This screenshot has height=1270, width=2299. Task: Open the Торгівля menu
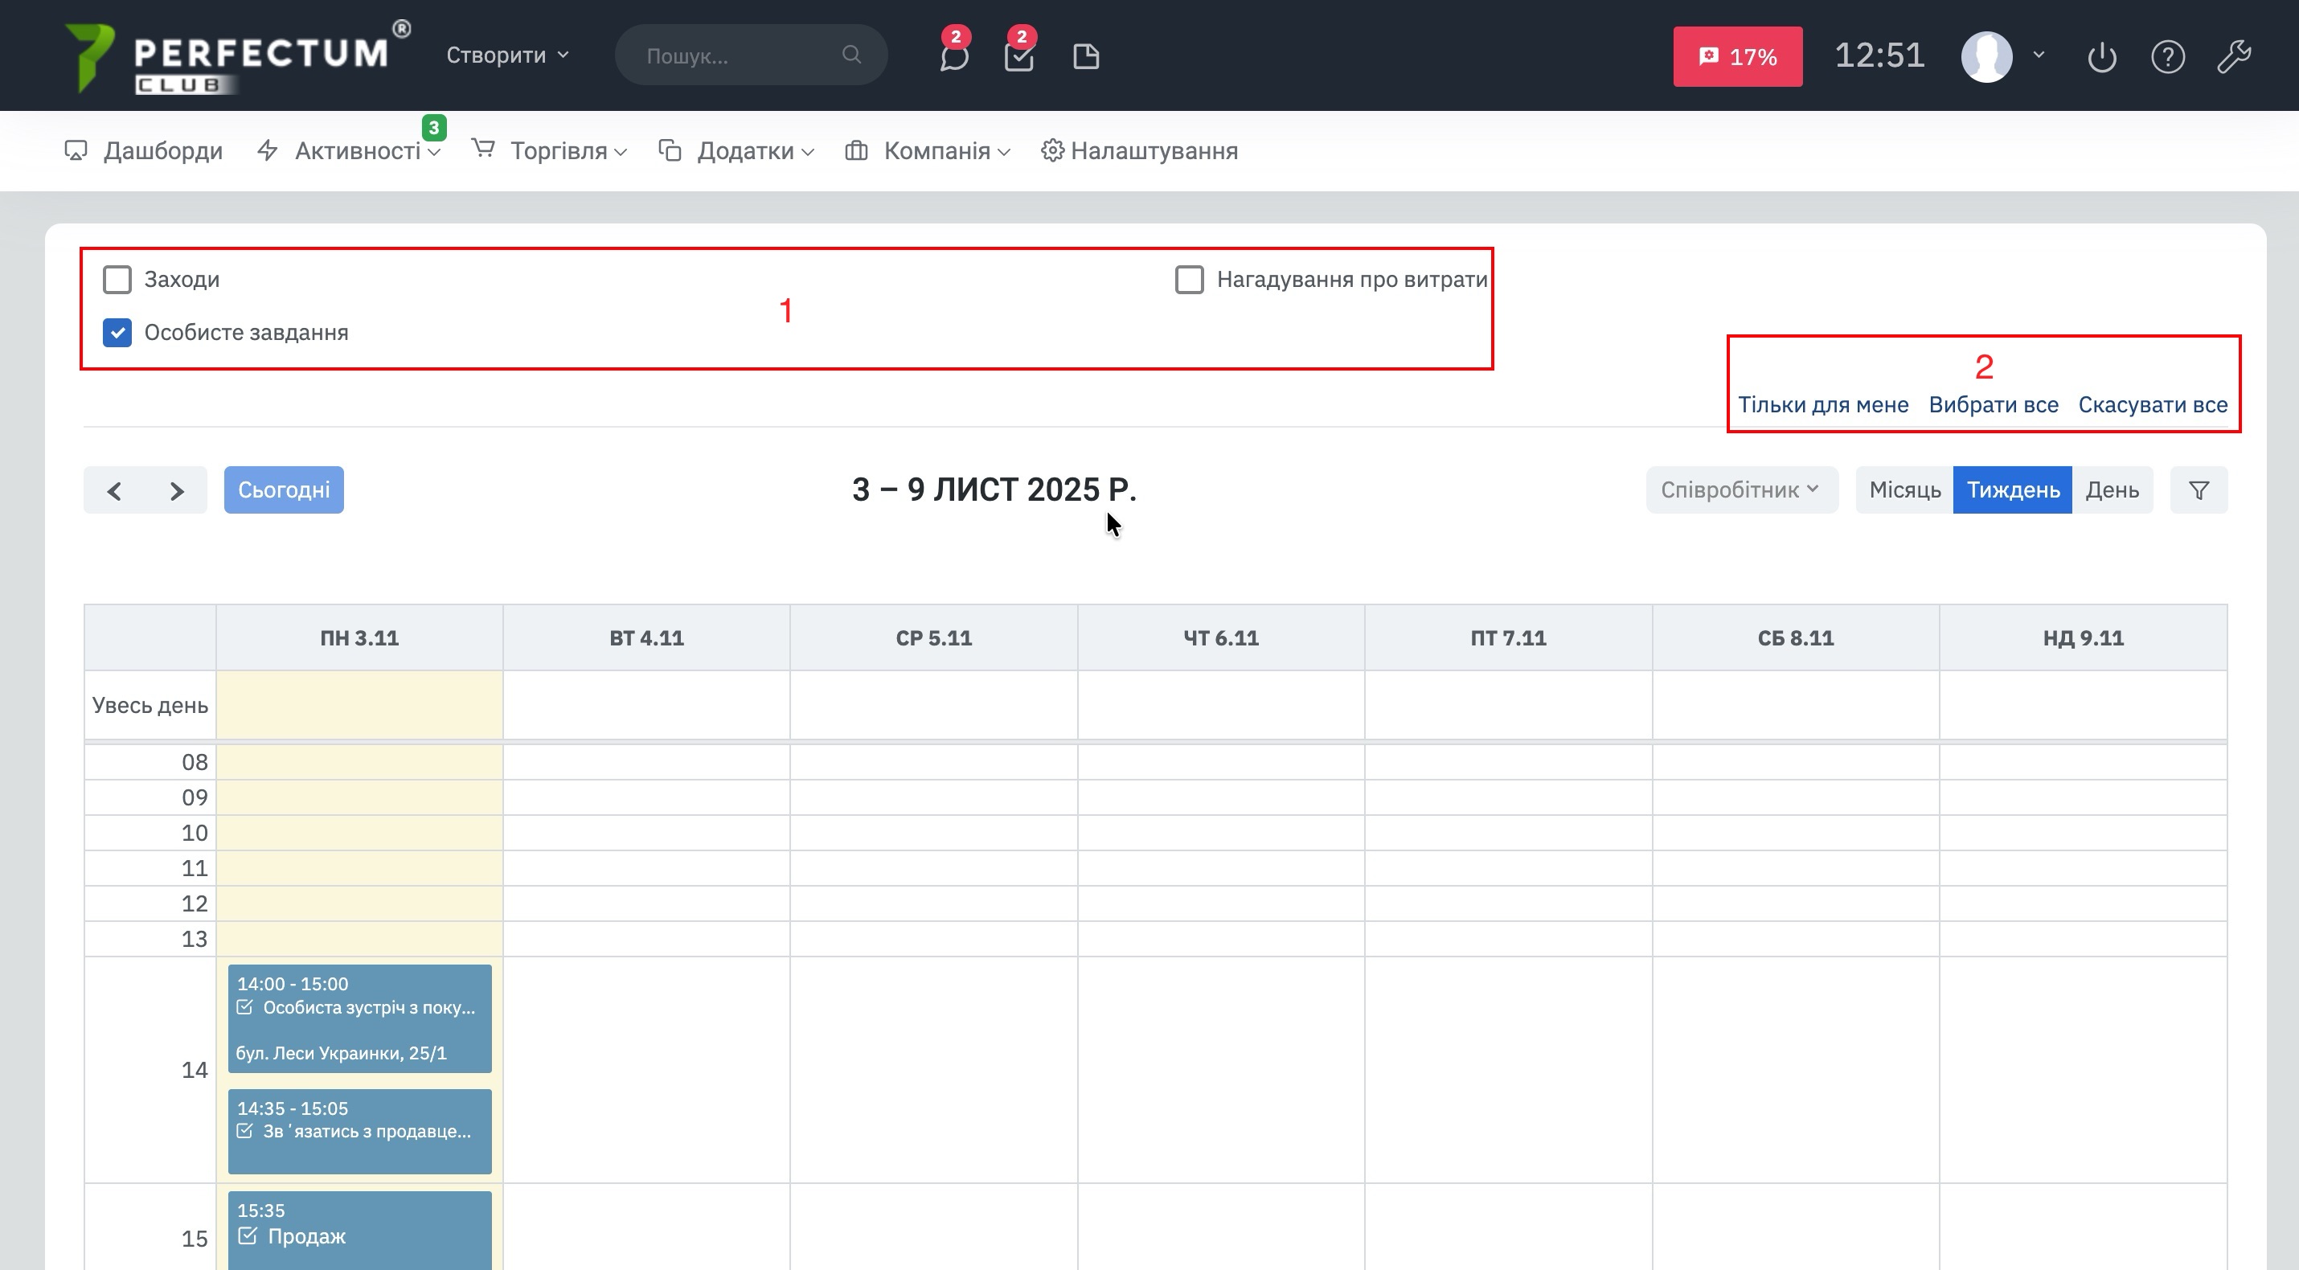[x=558, y=151]
